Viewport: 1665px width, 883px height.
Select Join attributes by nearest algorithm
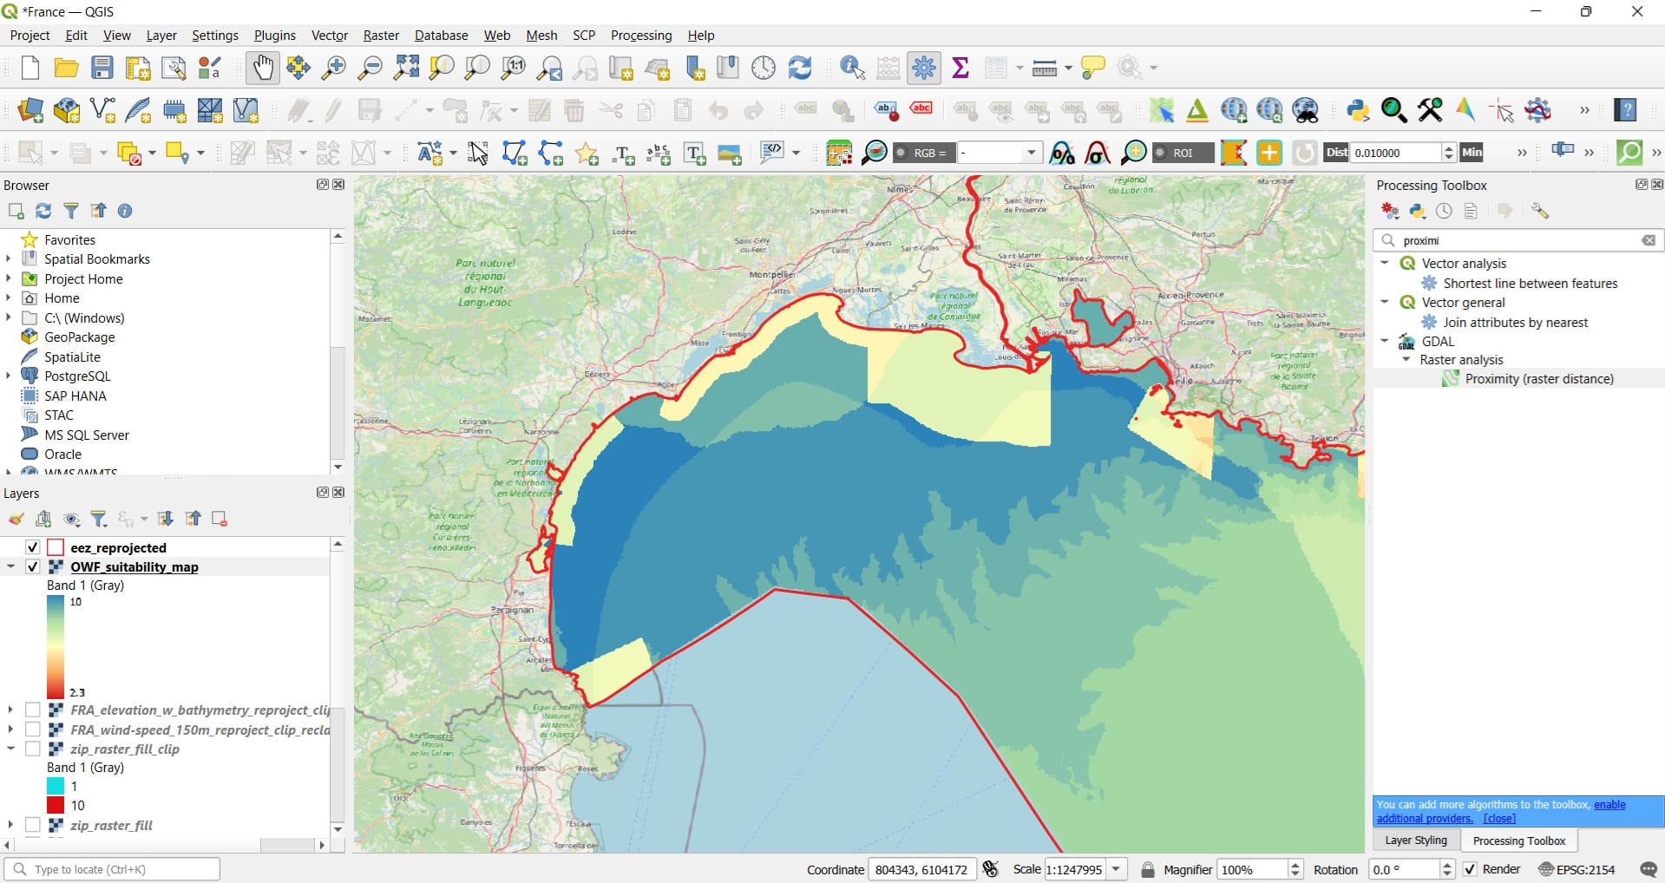[1516, 322]
